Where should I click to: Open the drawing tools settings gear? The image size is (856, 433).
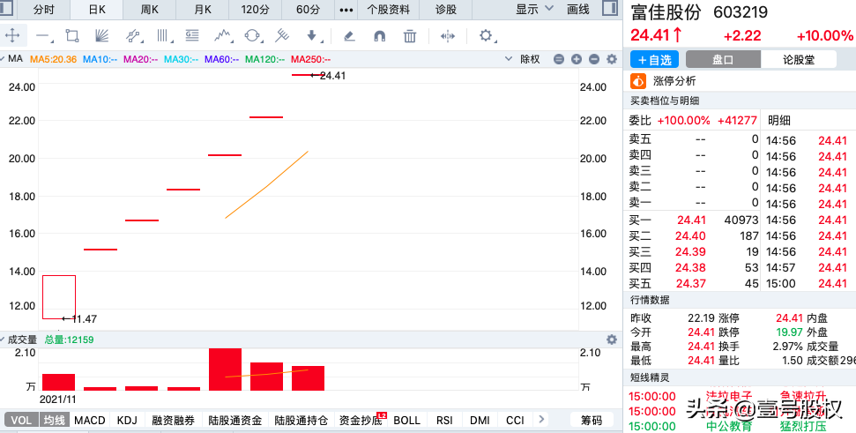486,36
